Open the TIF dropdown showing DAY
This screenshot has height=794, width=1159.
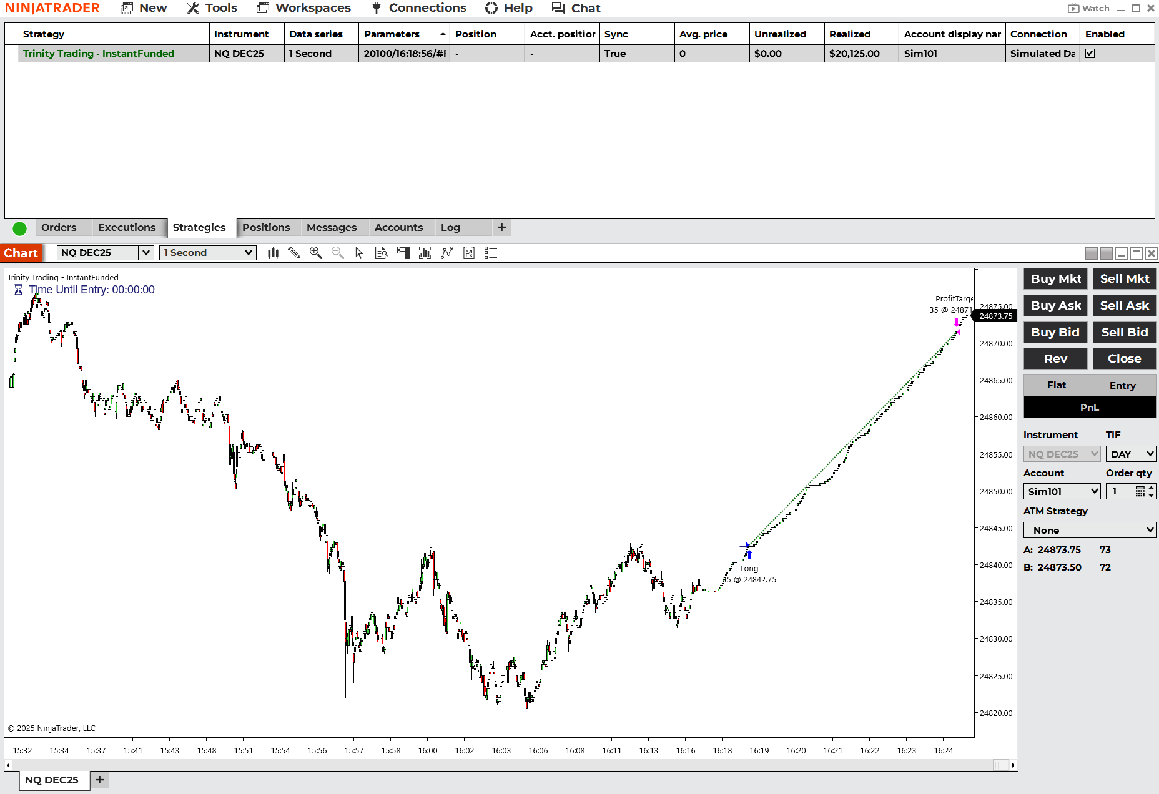click(x=1130, y=454)
